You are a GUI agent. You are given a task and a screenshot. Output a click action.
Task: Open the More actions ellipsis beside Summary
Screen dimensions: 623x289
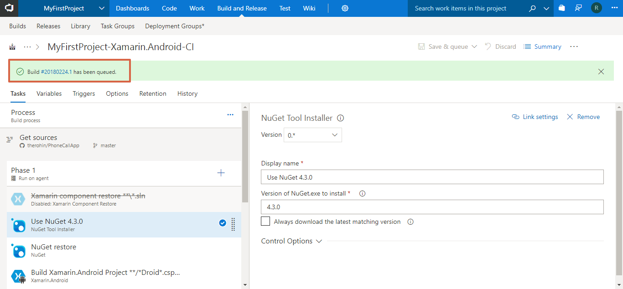(574, 46)
